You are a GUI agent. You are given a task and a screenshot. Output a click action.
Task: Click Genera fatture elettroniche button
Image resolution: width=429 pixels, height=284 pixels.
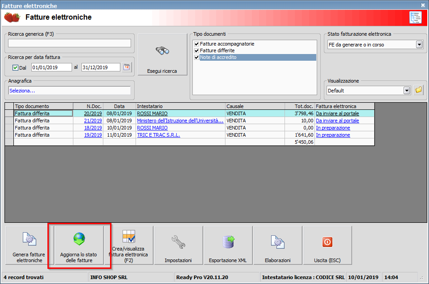point(30,245)
